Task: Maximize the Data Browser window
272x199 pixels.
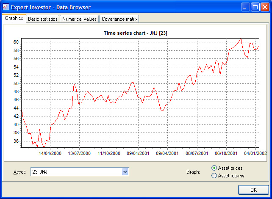Action: (255, 7)
